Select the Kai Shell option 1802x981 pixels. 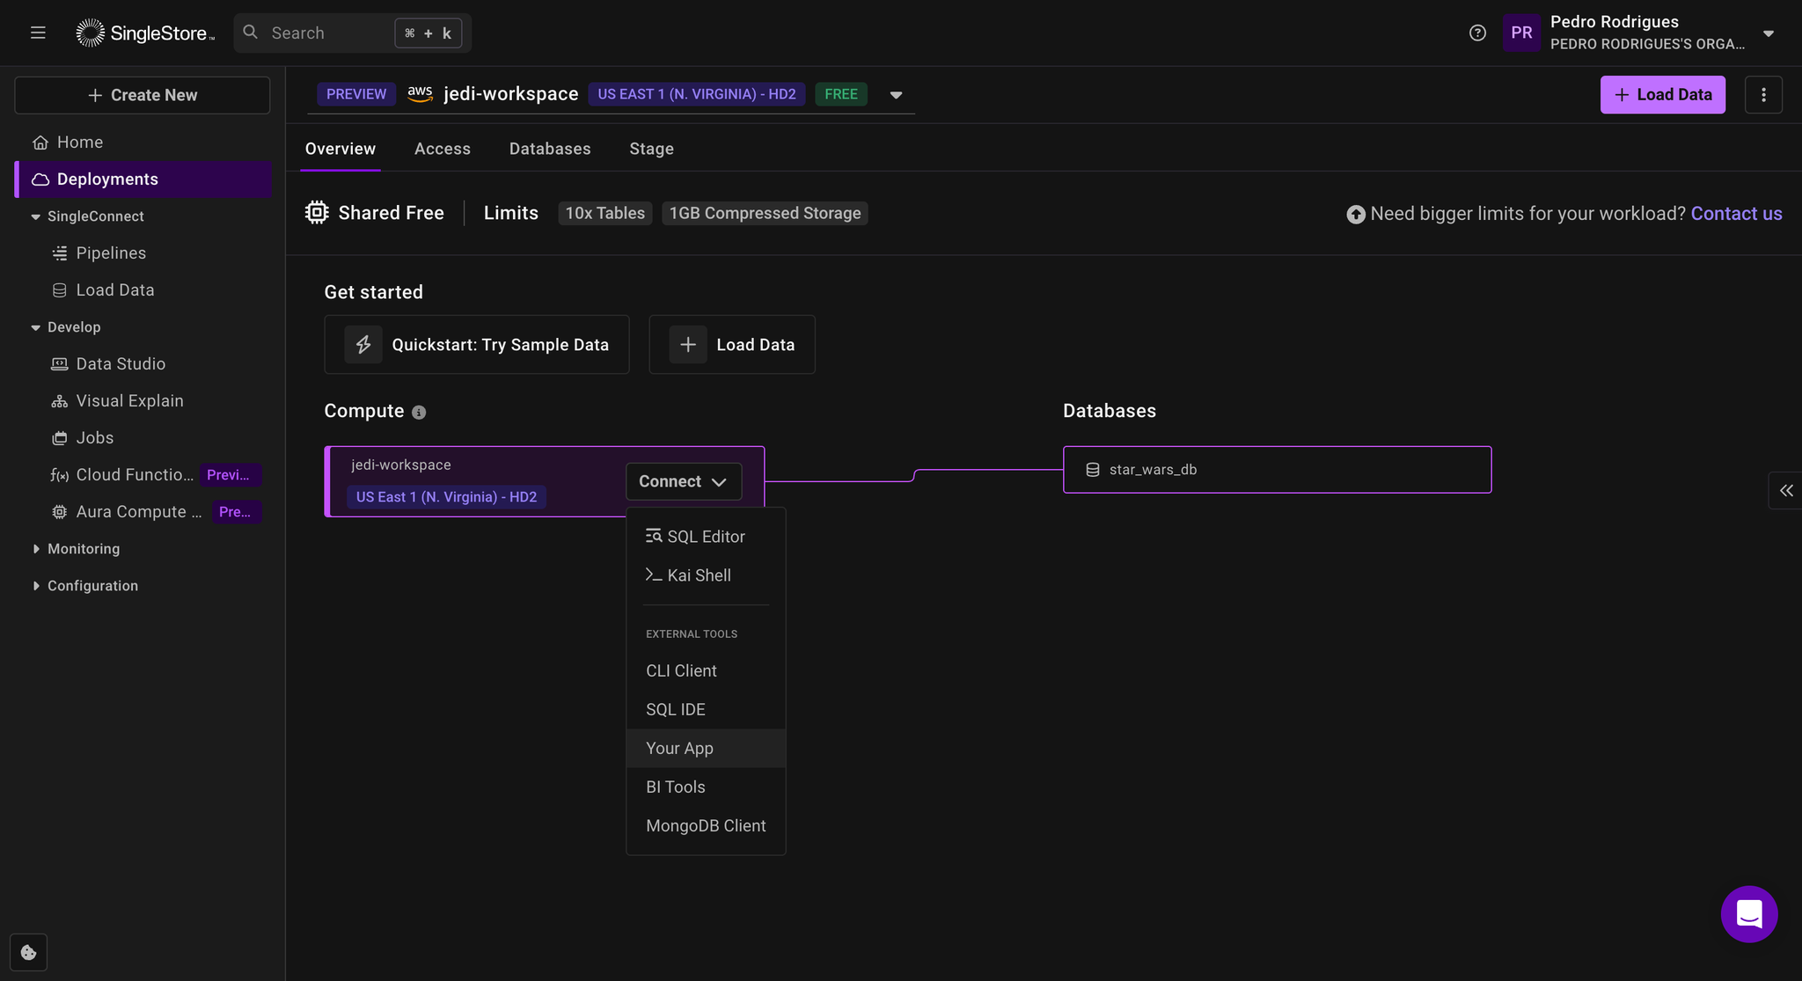pos(700,575)
